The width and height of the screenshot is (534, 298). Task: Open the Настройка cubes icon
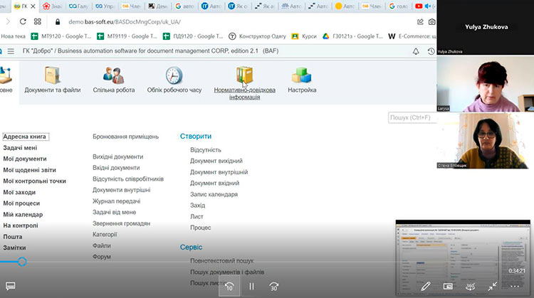[302, 76]
